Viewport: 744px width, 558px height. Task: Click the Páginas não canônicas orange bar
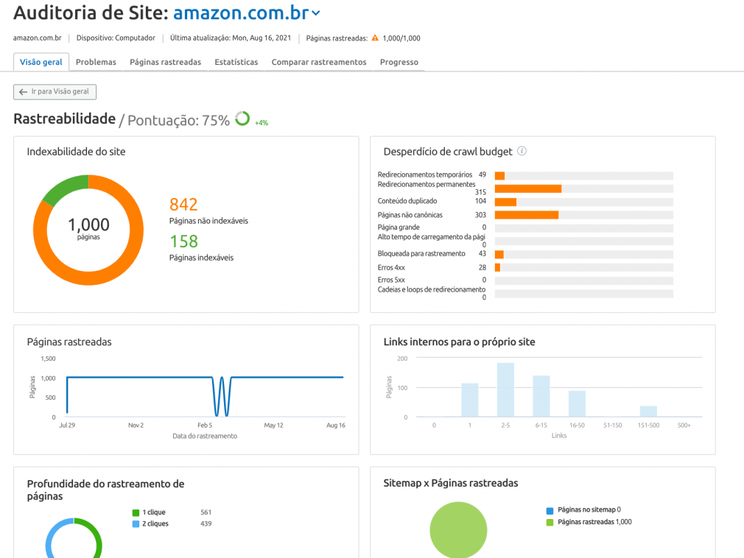pos(527,215)
